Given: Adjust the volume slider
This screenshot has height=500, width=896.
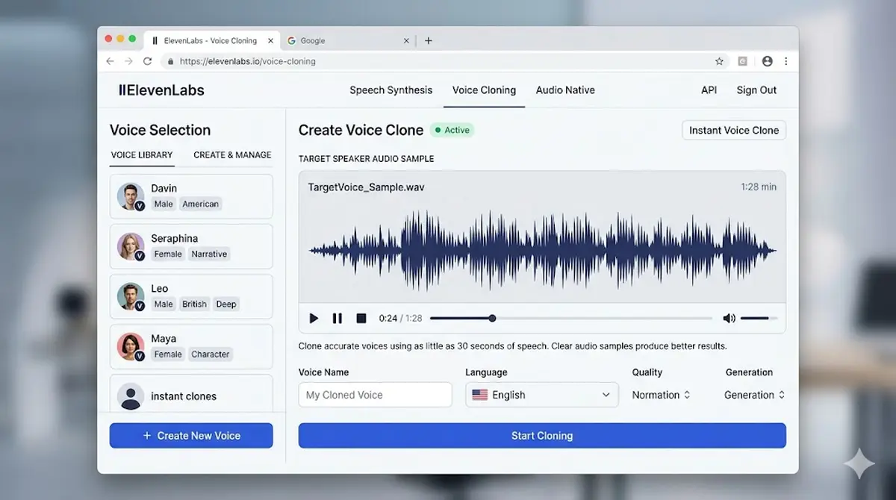Looking at the screenshot, I should click(x=759, y=319).
